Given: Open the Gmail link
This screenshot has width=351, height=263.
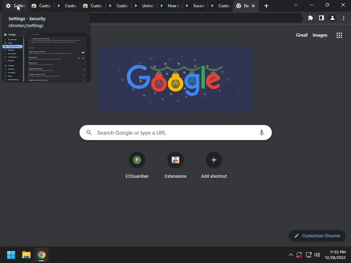Looking at the screenshot, I should [x=302, y=35].
